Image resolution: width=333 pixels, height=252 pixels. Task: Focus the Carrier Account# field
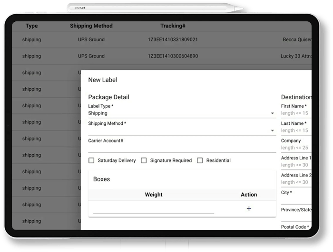[182, 148]
